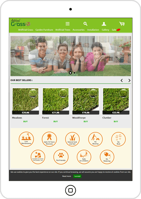Click the I accept cookies button

77,176
